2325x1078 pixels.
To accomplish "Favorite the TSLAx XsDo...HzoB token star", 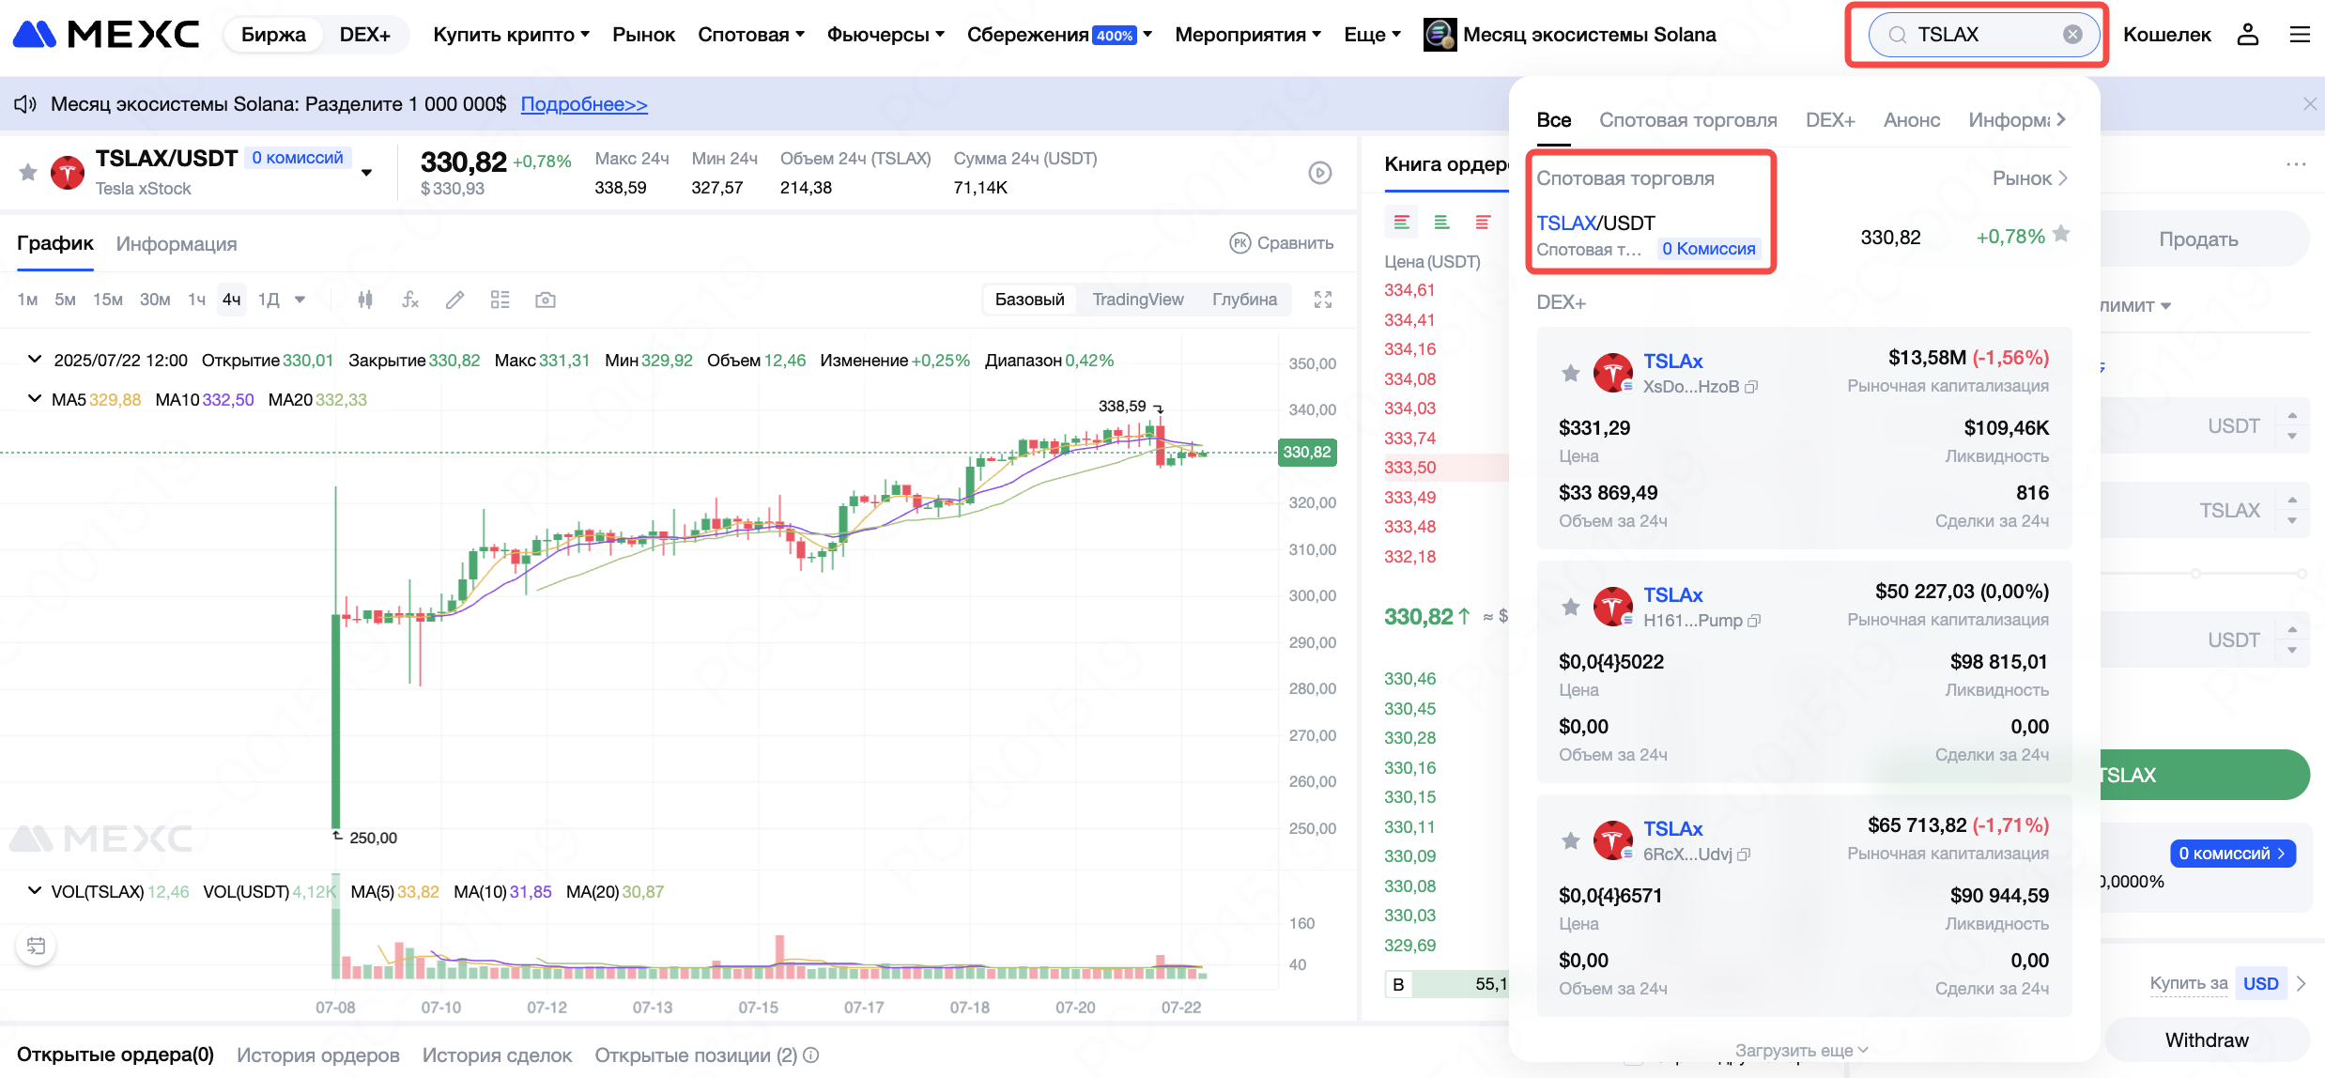I will (1570, 373).
